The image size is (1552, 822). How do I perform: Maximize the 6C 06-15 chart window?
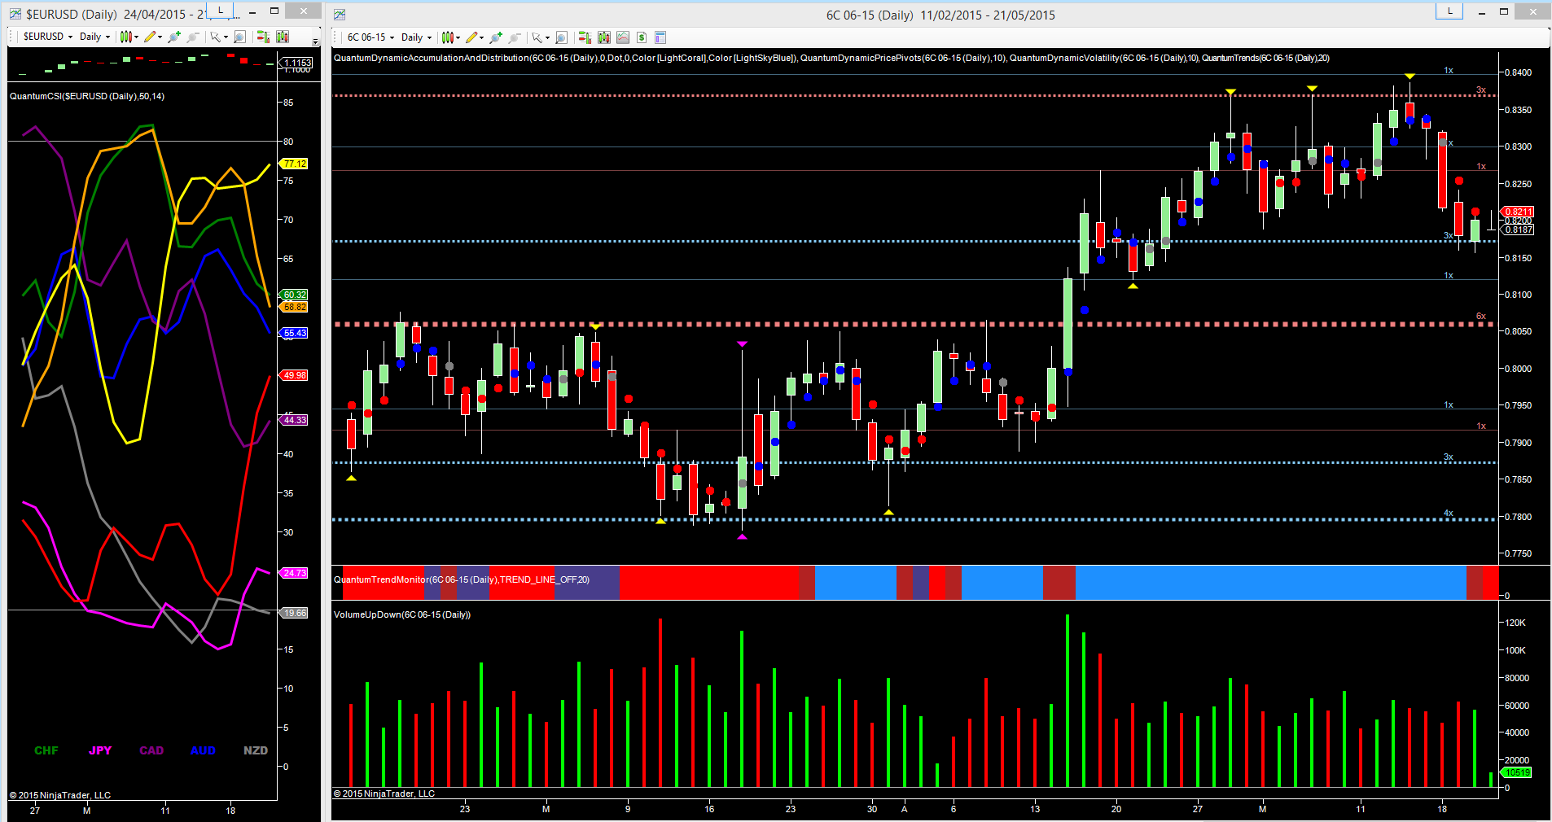click(1504, 11)
